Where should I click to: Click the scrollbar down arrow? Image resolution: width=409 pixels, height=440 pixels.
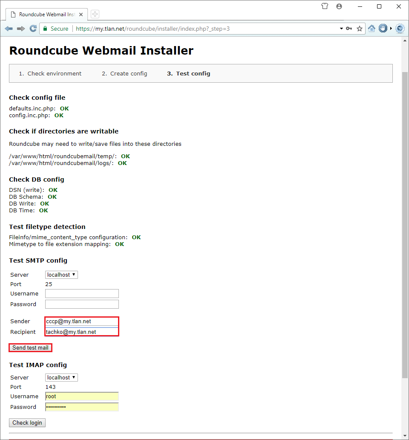tap(405, 435)
